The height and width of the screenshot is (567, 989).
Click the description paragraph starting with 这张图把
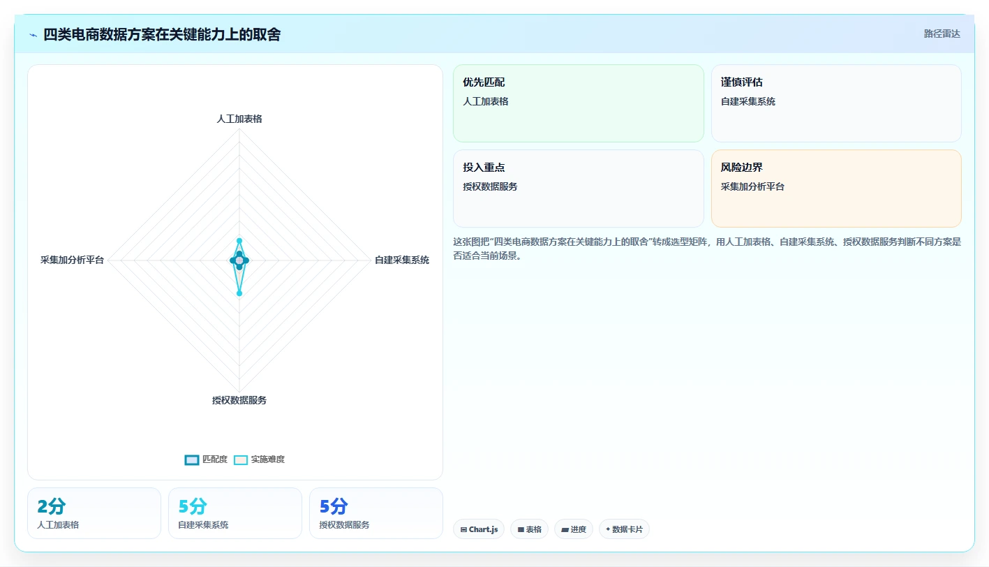(707, 249)
